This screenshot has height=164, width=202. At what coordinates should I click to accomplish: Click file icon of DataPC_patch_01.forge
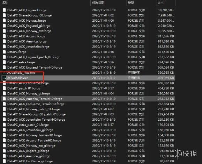pyautogui.click(x=5, y=88)
